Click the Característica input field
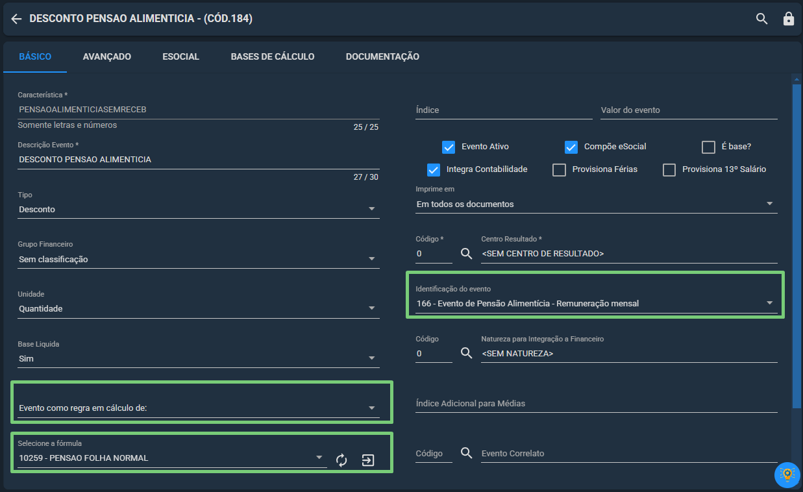Viewport: 803px width, 492px height. coord(198,110)
